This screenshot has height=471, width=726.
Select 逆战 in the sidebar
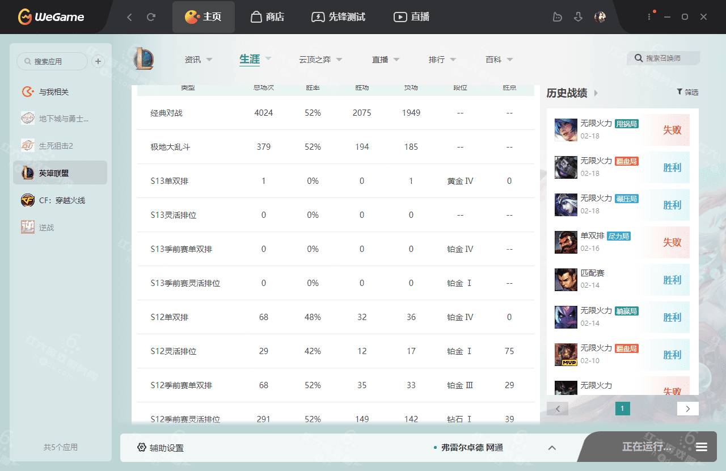pyautogui.click(x=60, y=228)
